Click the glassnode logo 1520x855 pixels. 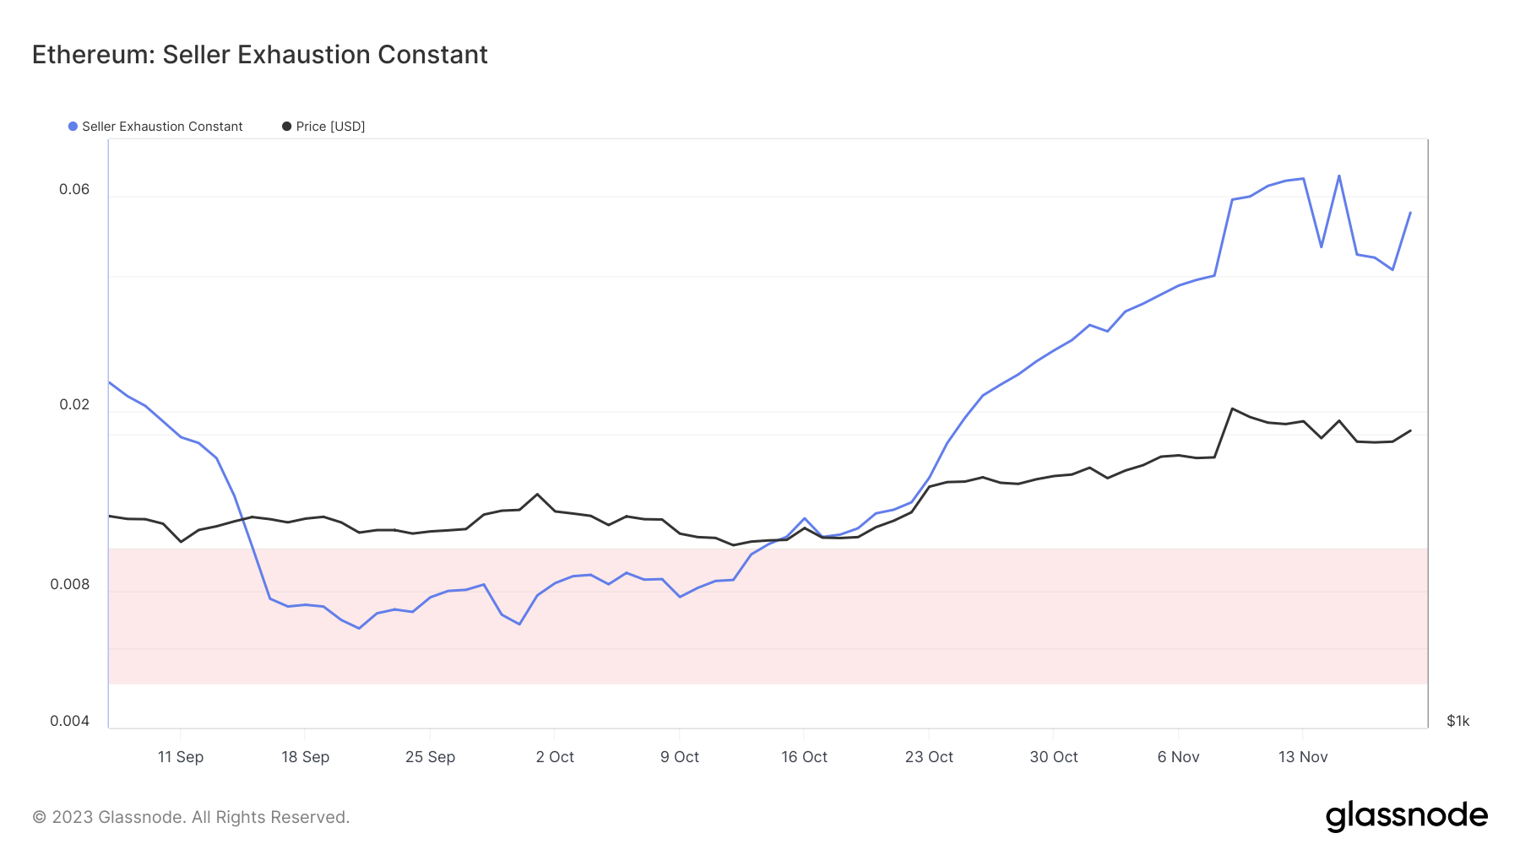(x=1407, y=816)
